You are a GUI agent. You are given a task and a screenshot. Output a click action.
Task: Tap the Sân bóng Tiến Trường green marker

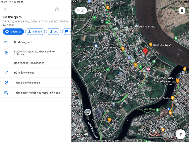coord(107,22)
